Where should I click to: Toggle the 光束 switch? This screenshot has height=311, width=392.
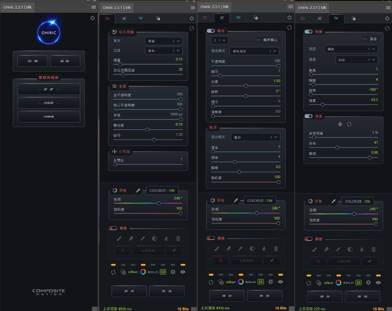pos(308,116)
